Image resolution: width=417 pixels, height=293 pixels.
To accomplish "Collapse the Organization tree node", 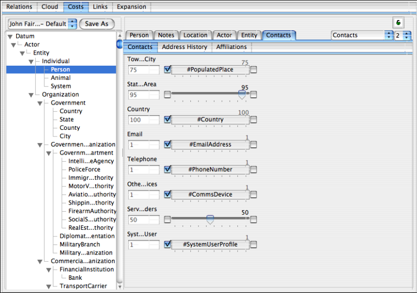I will tap(31, 95).
